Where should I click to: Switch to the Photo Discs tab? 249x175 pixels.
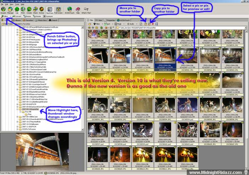coord(41,20)
